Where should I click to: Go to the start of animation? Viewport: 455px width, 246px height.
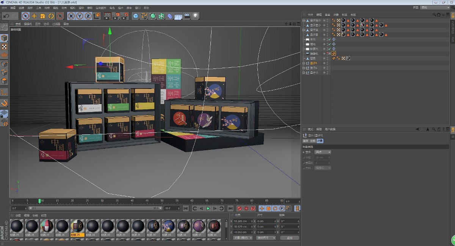(186, 209)
